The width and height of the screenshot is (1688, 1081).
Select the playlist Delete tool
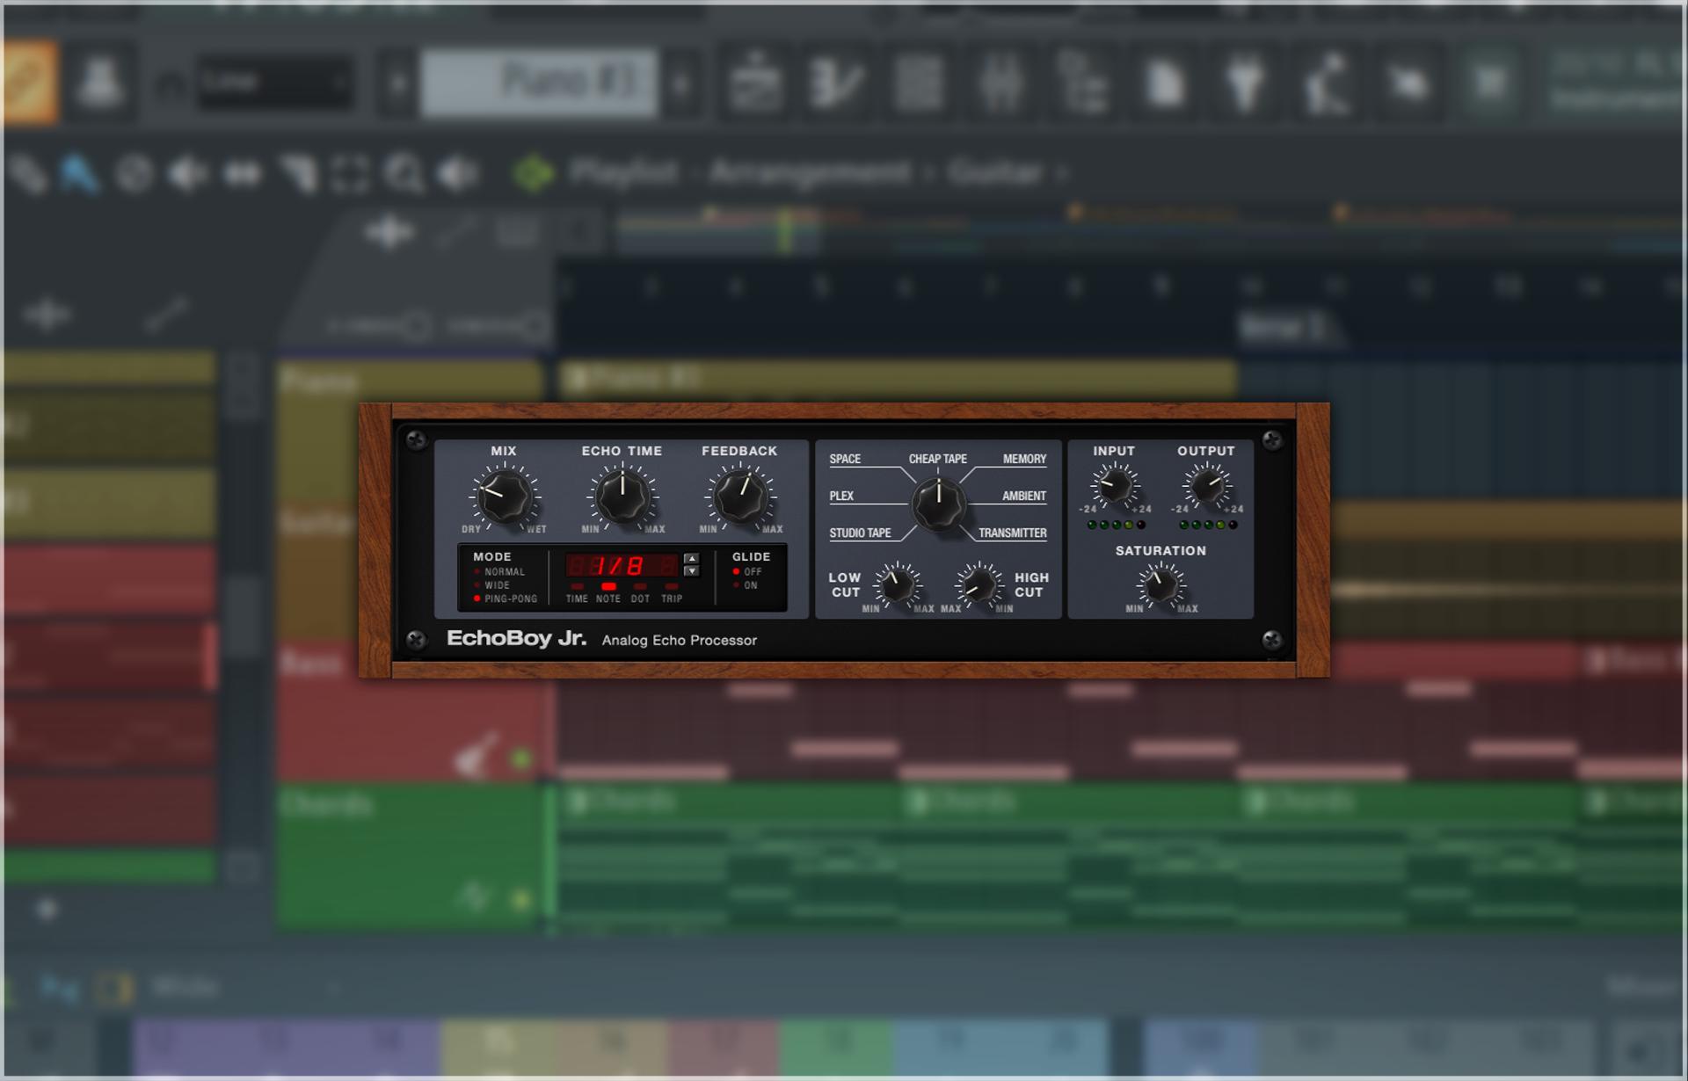pos(134,173)
